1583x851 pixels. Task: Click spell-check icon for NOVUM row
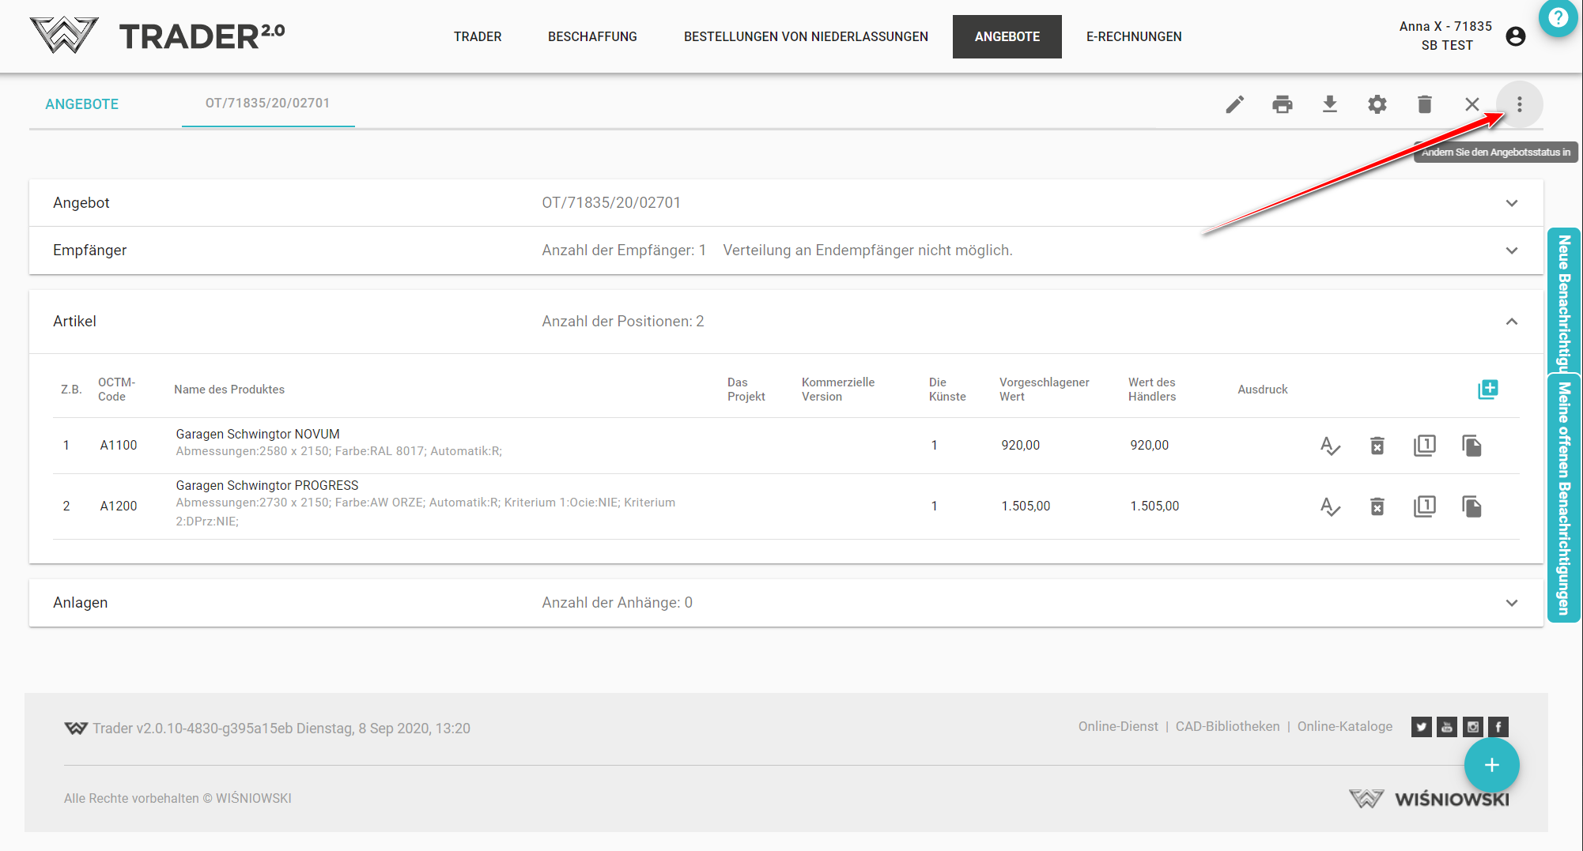[x=1330, y=446]
